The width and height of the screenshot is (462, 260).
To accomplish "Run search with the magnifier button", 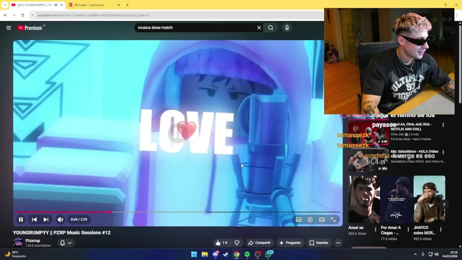I will click(x=271, y=27).
